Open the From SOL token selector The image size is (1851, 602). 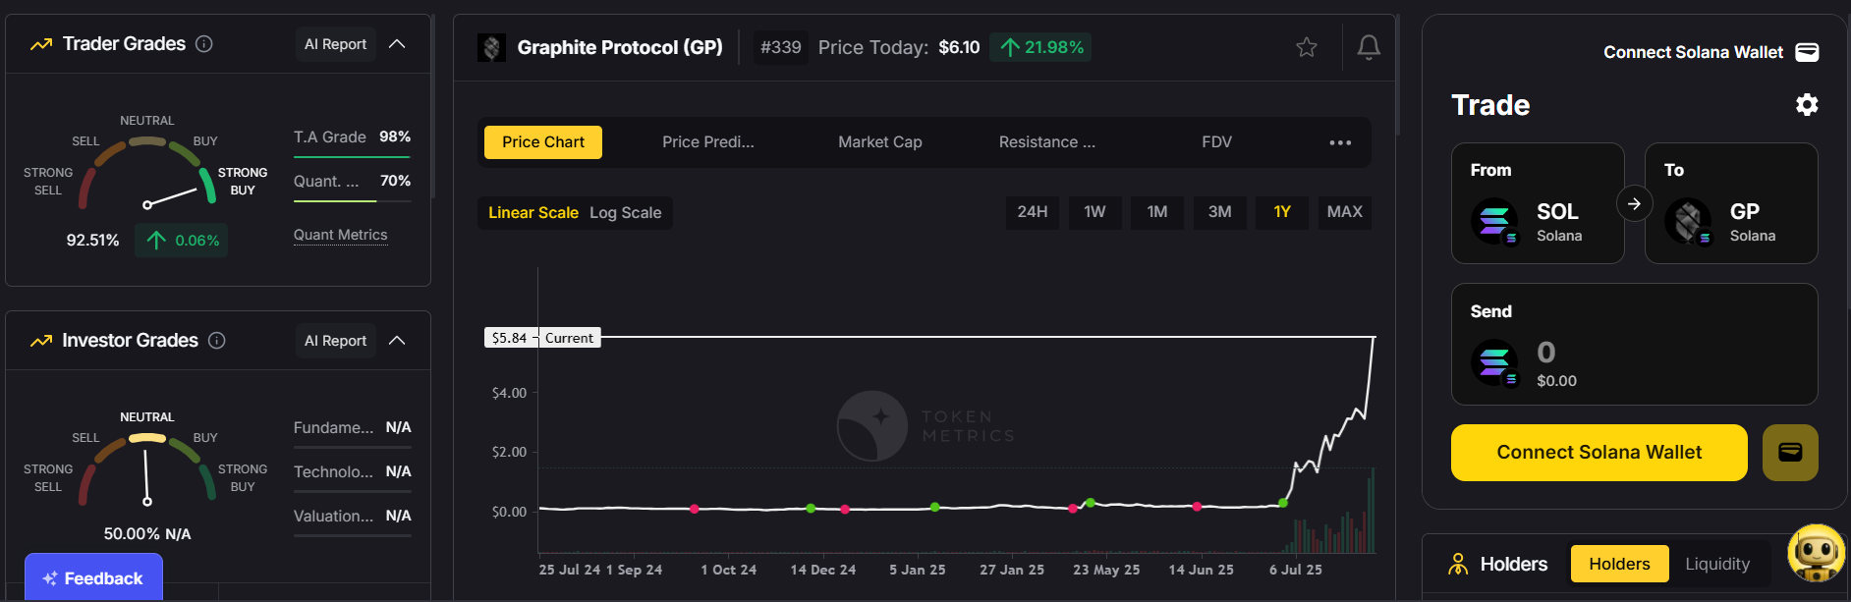point(1538,203)
